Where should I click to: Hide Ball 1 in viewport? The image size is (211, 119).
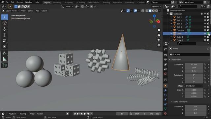click(x=205, y=17)
